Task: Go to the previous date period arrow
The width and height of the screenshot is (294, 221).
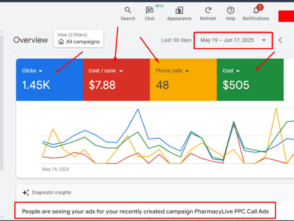Action: pyautogui.click(x=280, y=40)
